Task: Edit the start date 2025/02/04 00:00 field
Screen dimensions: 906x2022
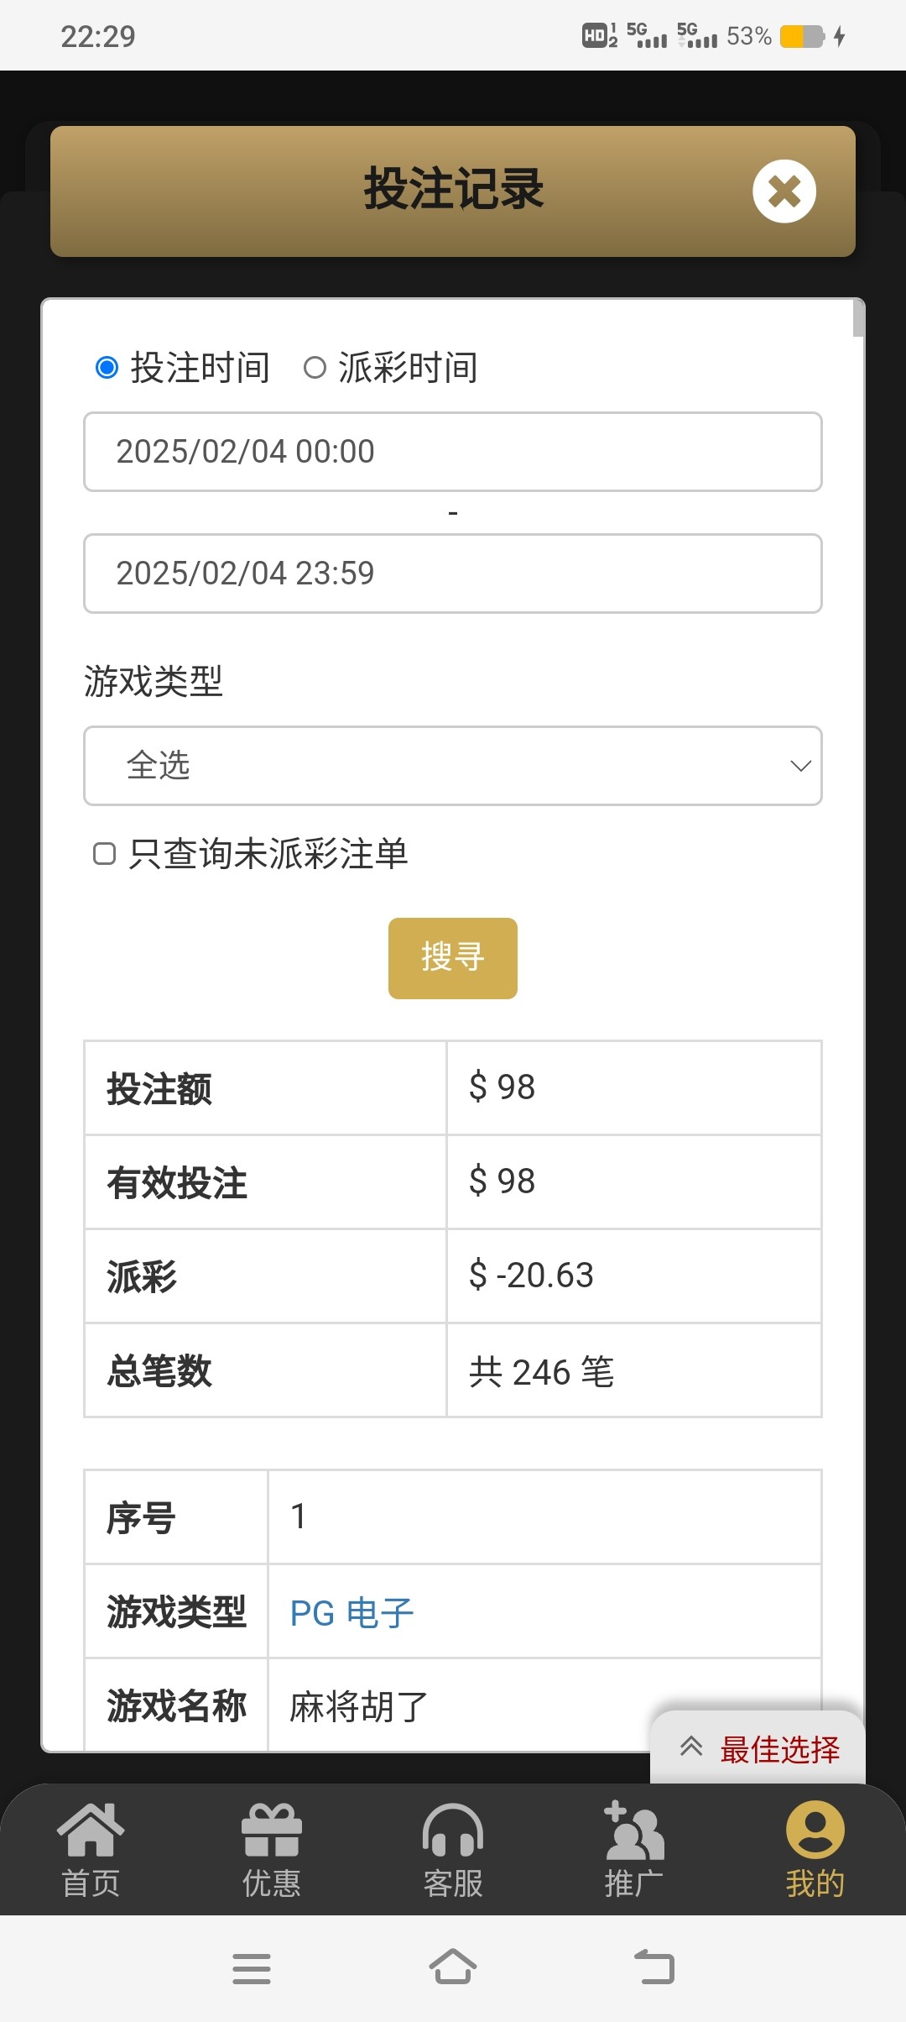Action: click(x=453, y=452)
